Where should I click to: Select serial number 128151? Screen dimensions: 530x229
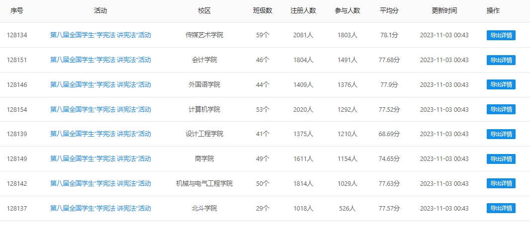point(16,60)
